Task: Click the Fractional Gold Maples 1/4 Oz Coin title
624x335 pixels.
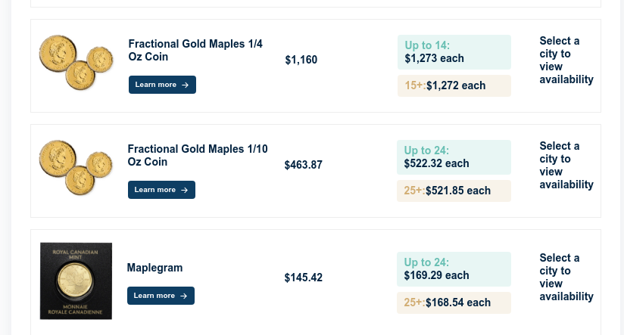Action: click(x=195, y=50)
